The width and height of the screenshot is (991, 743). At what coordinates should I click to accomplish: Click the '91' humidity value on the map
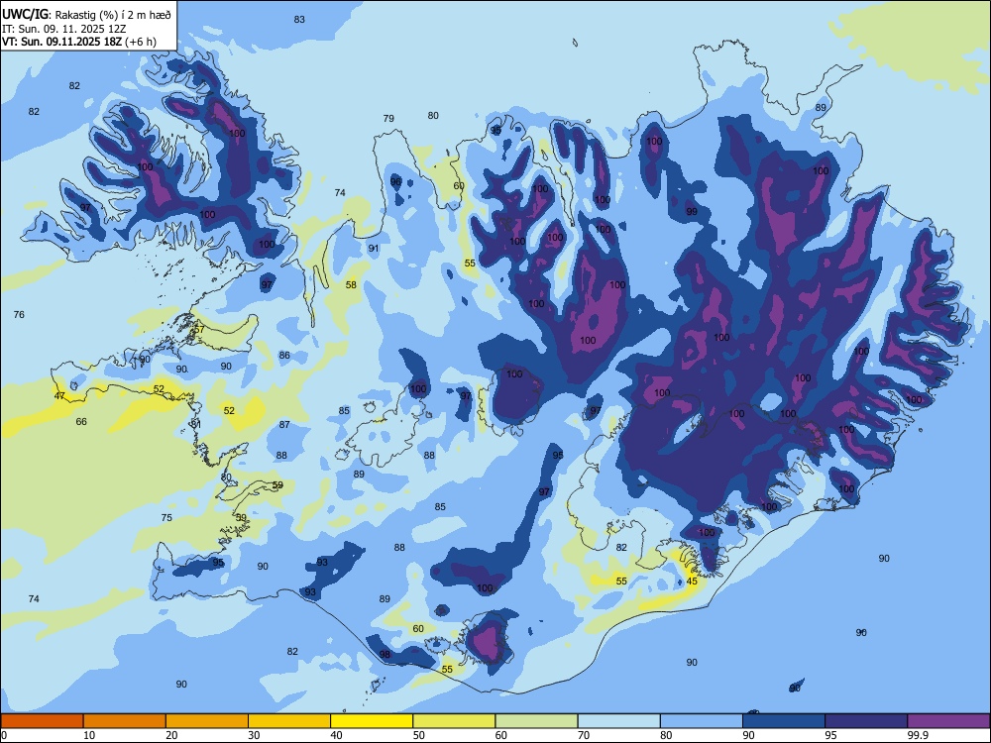tap(374, 249)
